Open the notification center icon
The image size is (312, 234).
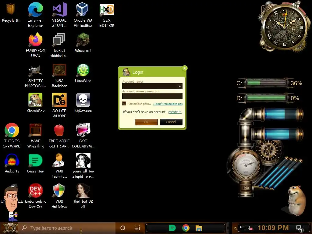click(300, 229)
